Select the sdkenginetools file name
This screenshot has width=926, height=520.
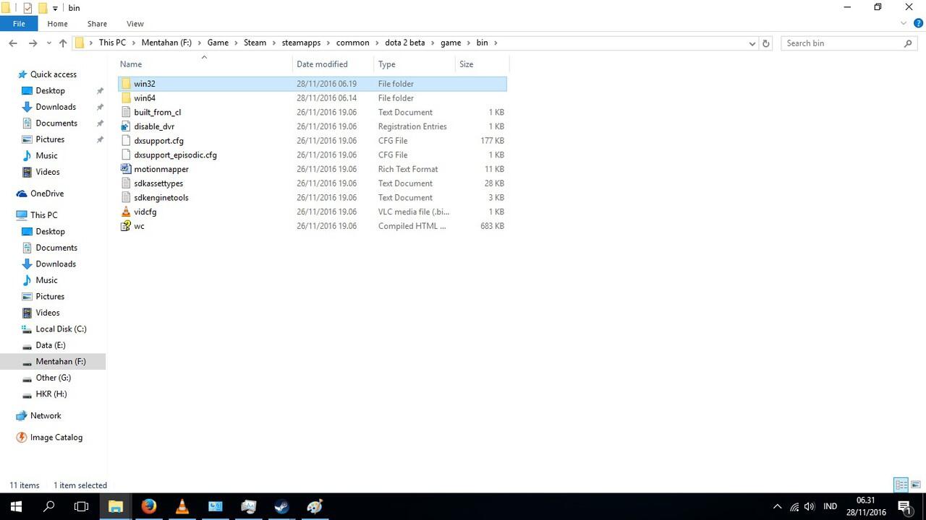(x=161, y=198)
